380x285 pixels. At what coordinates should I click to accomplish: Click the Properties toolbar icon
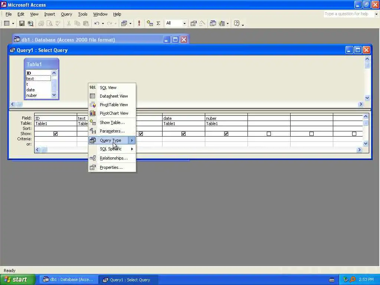[x=193, y=23]
